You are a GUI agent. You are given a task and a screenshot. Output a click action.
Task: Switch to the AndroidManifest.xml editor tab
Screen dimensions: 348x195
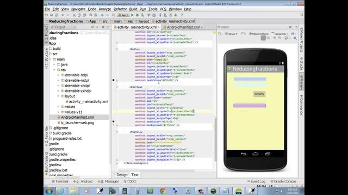coord(183,27)
